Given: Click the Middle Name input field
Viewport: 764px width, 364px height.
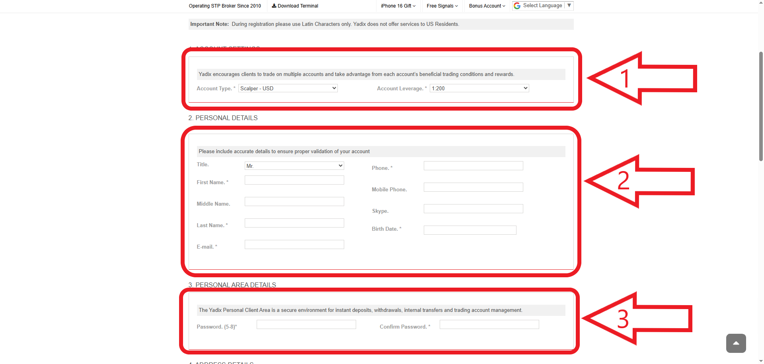Looking at the screenshot, I should click(x=294, y=202).
